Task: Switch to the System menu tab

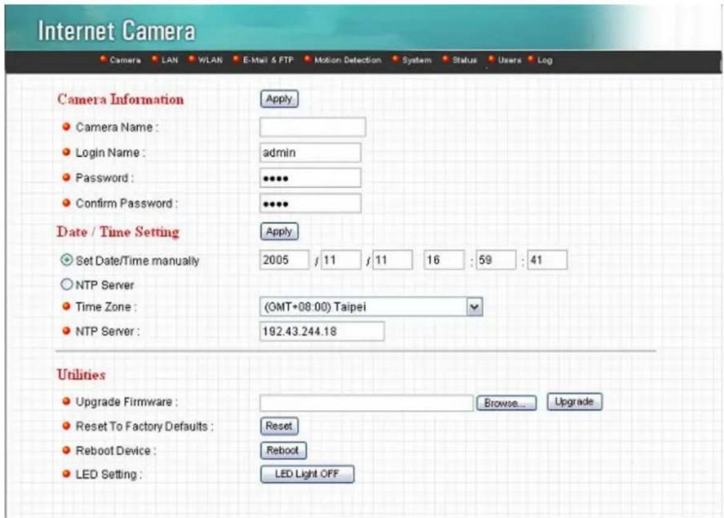Action: (416, 60)
